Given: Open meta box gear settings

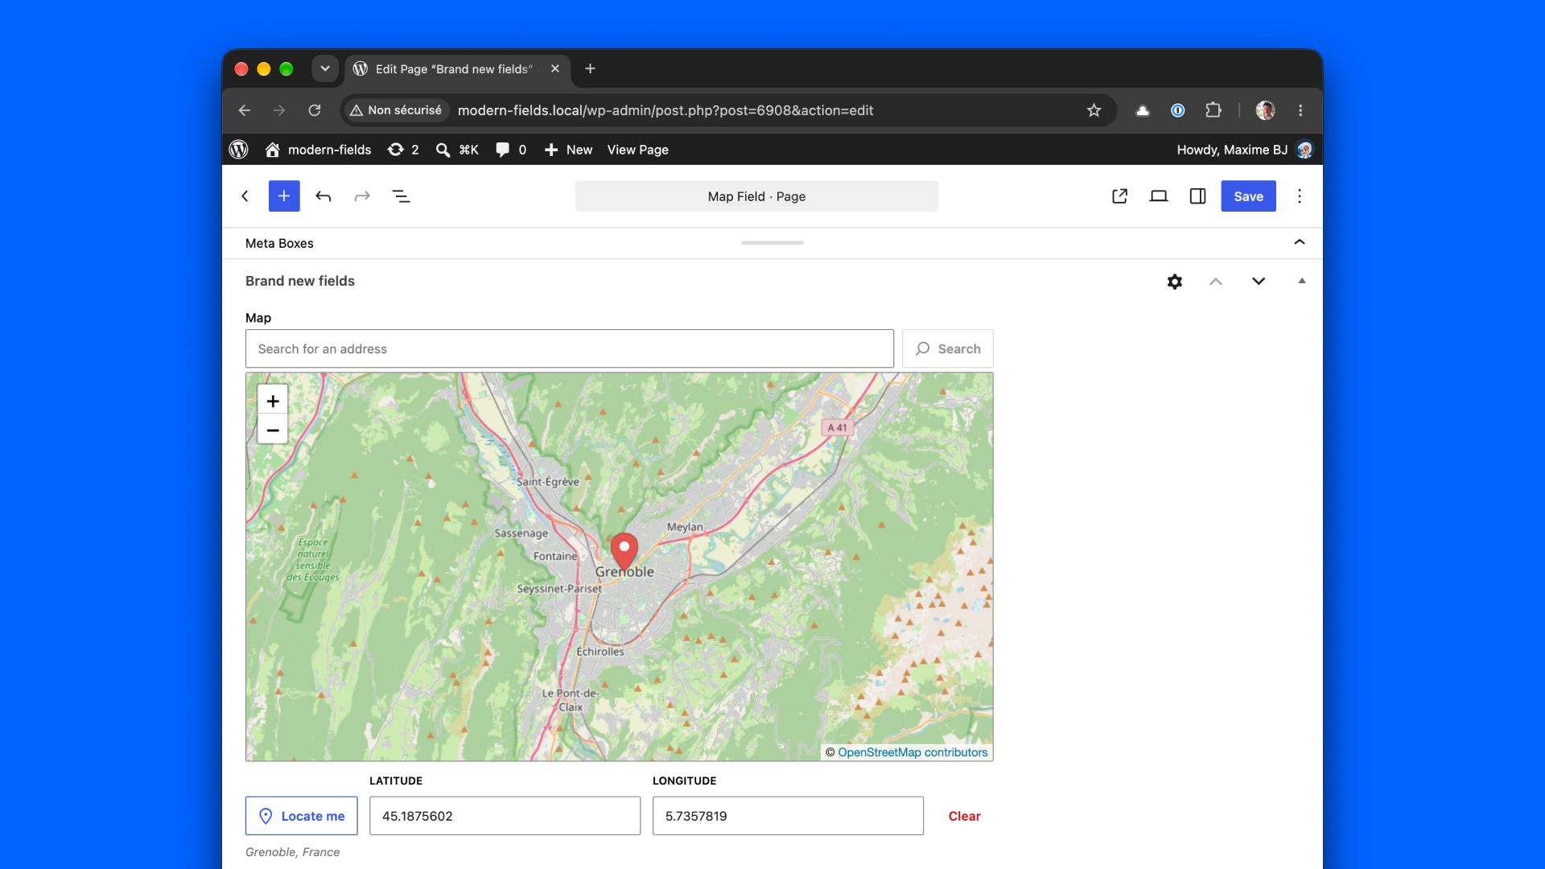Looking at the screenshot, I should pos(1175,282).
